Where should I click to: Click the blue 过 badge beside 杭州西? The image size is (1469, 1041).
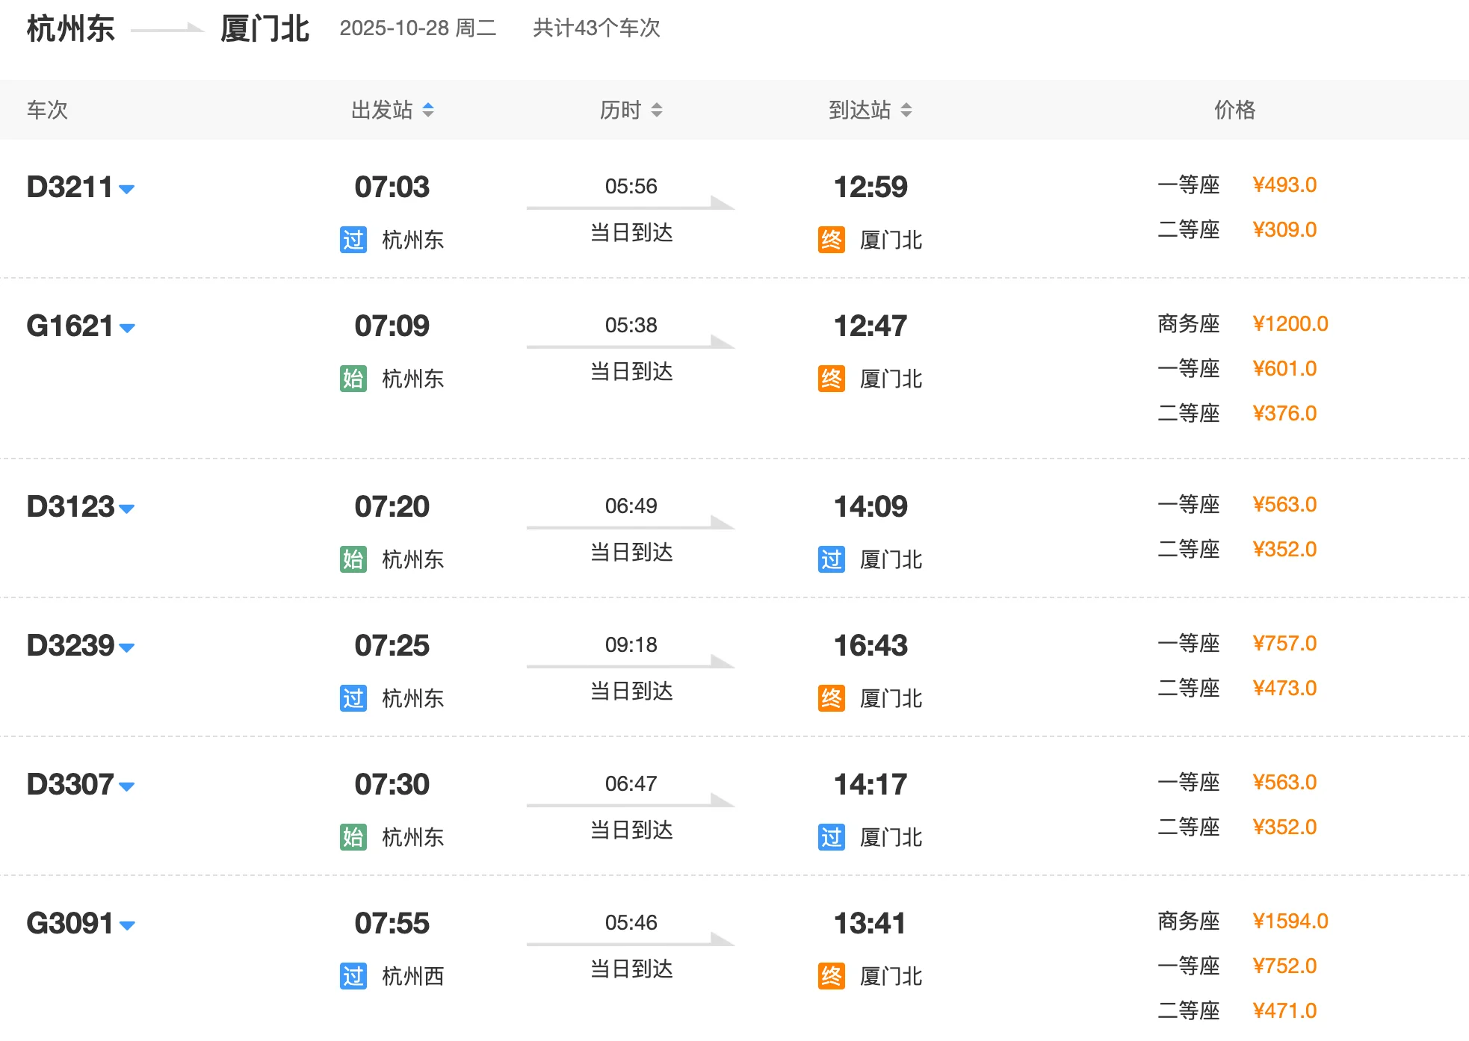pos(353,976)
